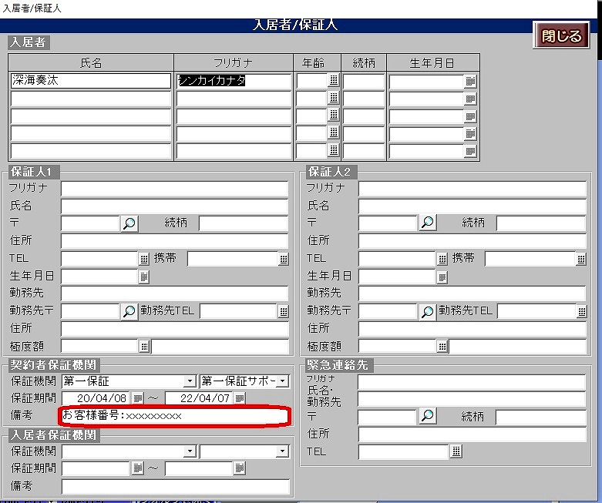
Task: Click keypad icon beside 緊急連絡先 TEL
Action: [x=456, y=451]
